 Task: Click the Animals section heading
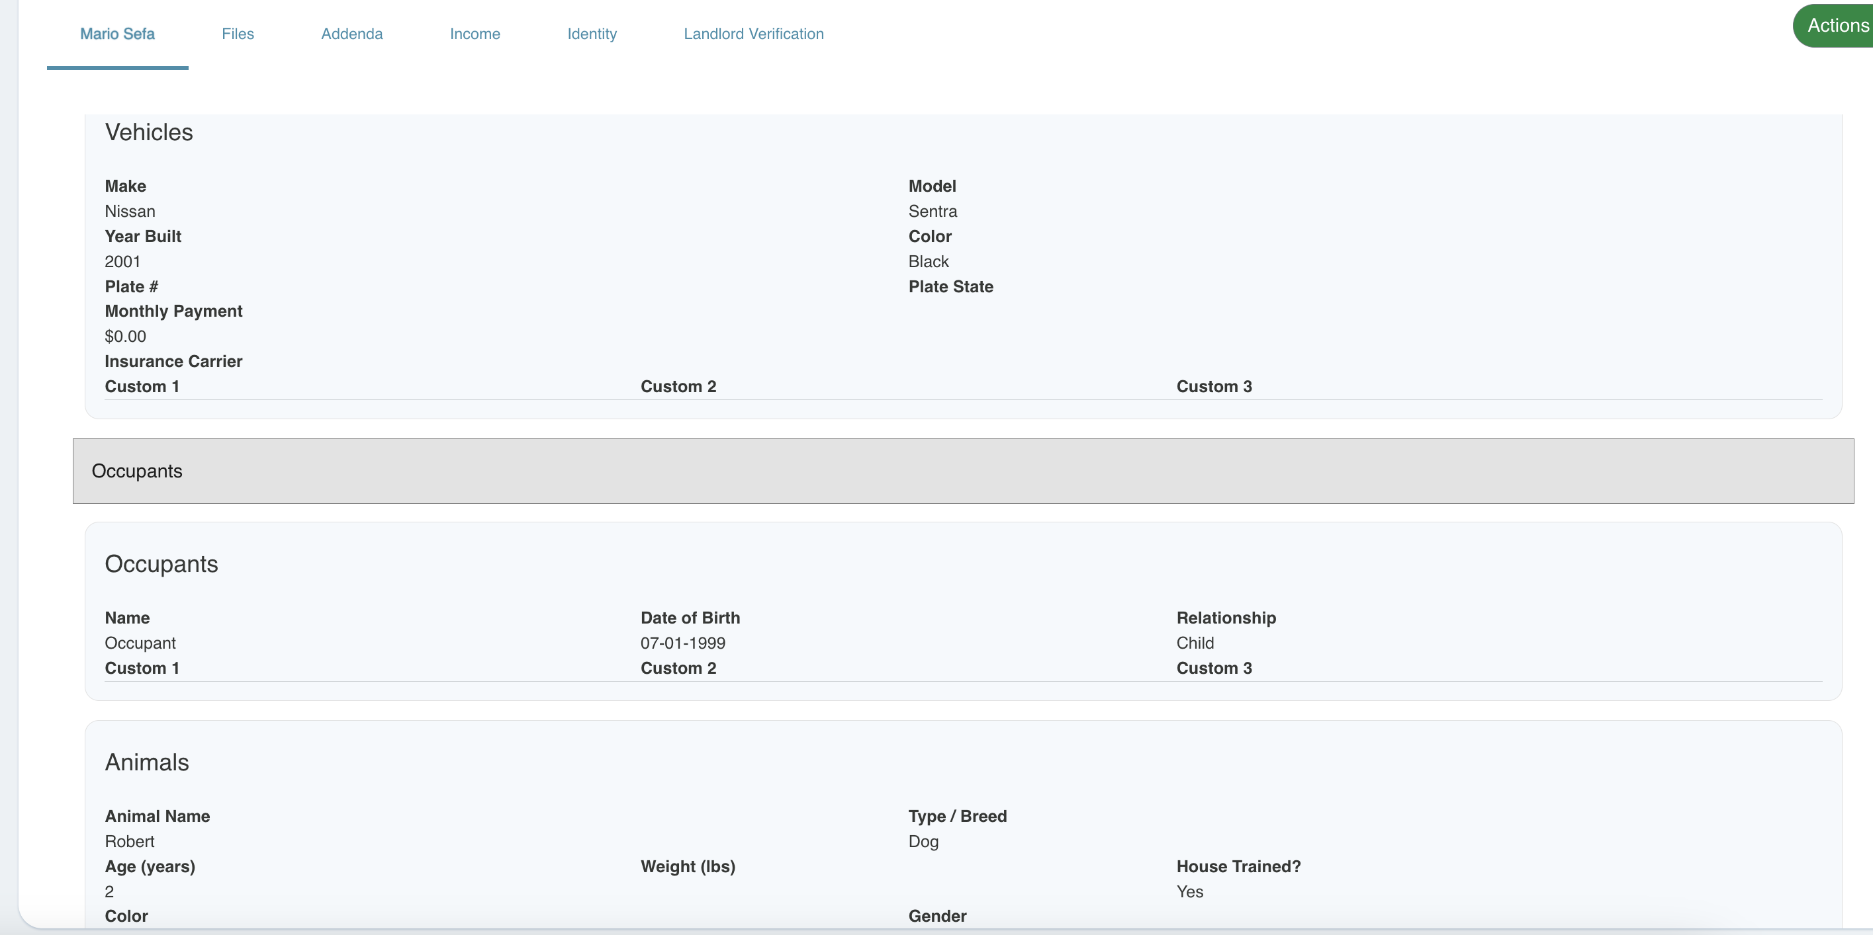click(147, 762)
